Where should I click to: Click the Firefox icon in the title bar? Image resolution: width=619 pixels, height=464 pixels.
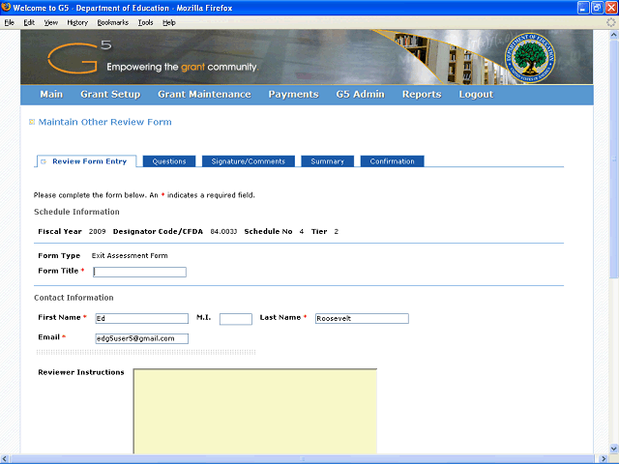coord(6,8)
